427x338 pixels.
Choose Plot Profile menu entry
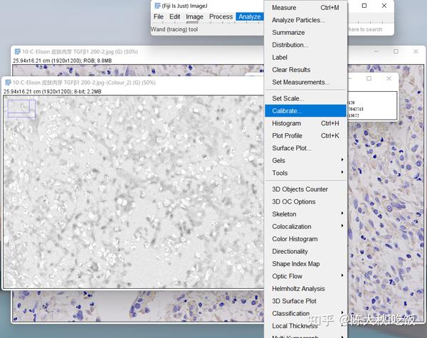(305, 136)
